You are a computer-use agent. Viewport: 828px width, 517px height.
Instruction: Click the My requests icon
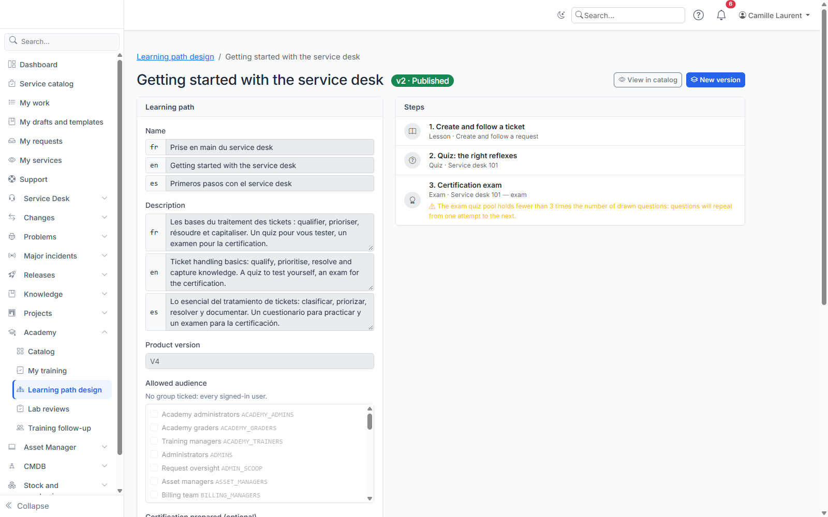(x=12, y=141)
